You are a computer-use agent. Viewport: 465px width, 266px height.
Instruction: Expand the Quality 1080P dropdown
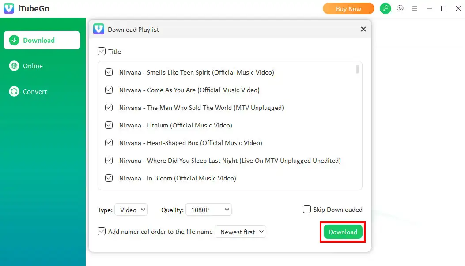click(x=208, y=210)
